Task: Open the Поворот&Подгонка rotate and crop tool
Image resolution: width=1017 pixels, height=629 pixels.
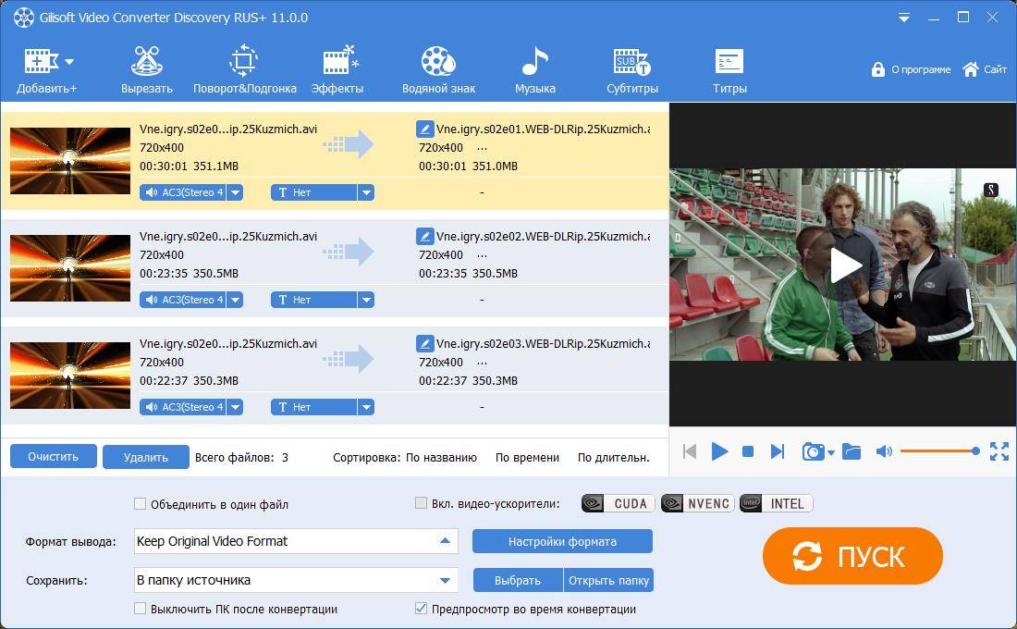Action: pyautogui.click(x=244, y=69)
